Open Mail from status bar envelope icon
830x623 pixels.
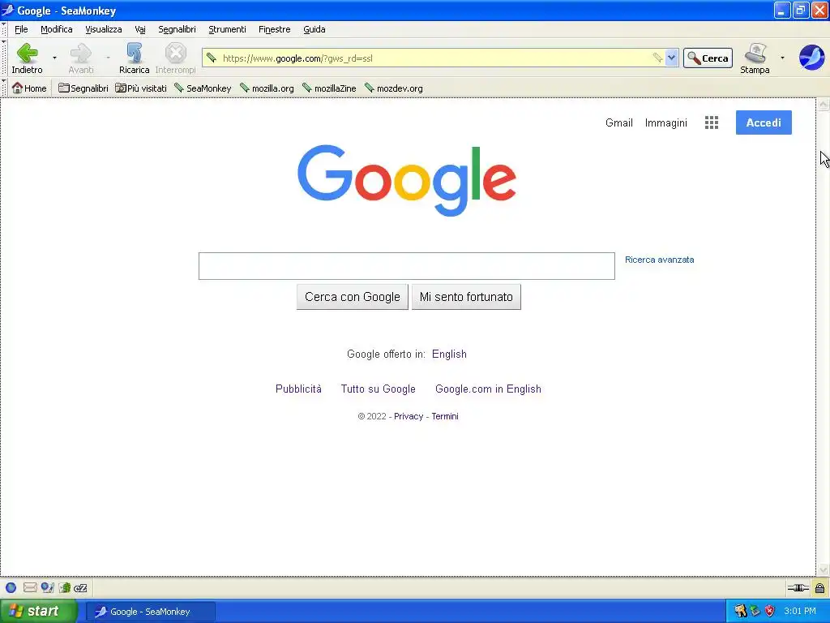coord(30,587)
